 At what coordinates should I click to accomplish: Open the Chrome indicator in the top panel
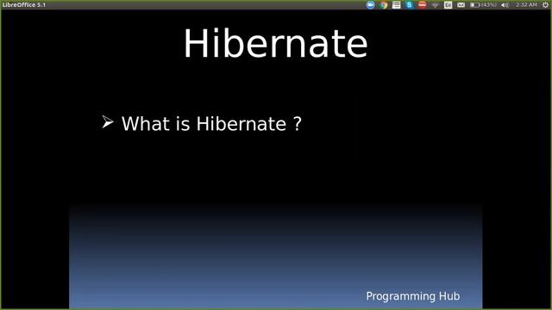383,5
